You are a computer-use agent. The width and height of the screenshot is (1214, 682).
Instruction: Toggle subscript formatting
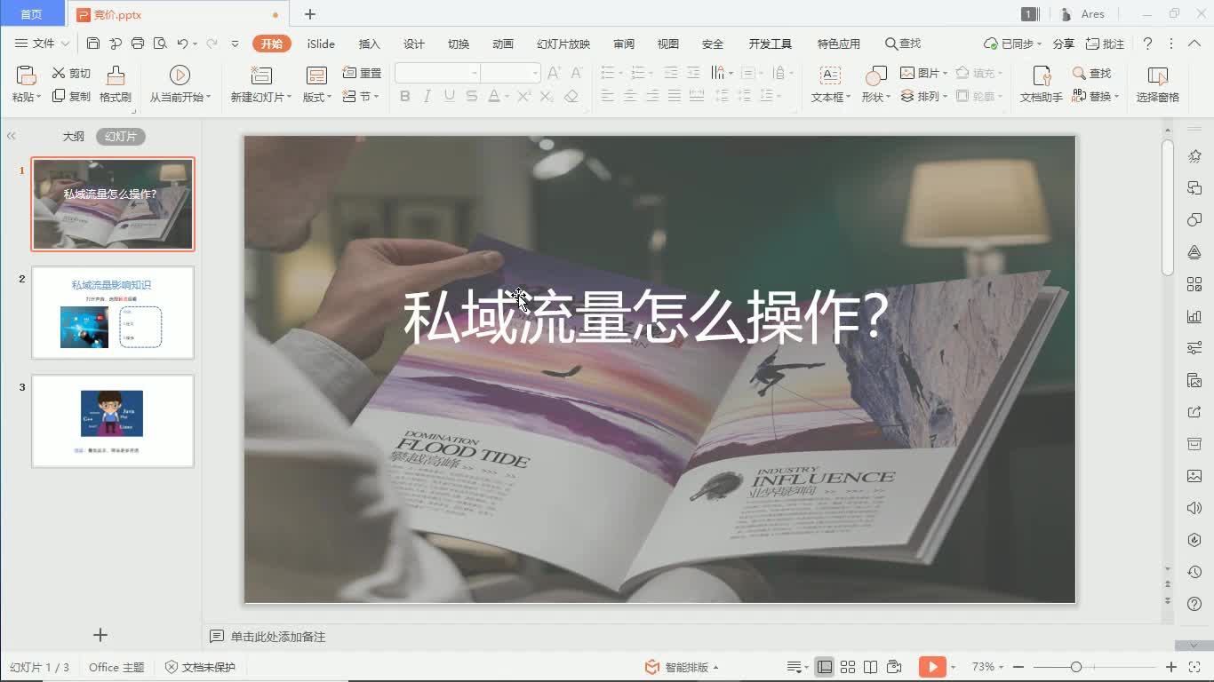(x=547, y=96)
